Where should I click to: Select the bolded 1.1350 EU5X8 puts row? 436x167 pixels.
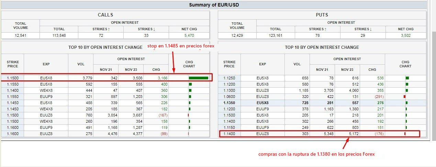point(262,103)
